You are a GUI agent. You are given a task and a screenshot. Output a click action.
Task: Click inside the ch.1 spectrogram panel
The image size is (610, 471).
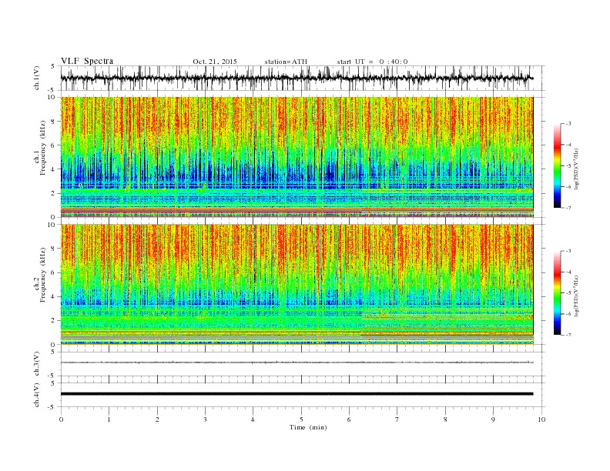[297, 157]
